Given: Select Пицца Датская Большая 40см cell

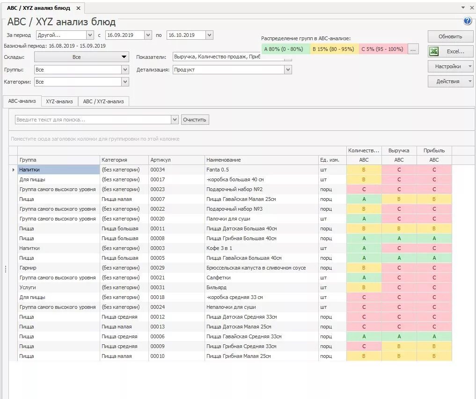Looking at the screenshot, I should pos(261,229).
